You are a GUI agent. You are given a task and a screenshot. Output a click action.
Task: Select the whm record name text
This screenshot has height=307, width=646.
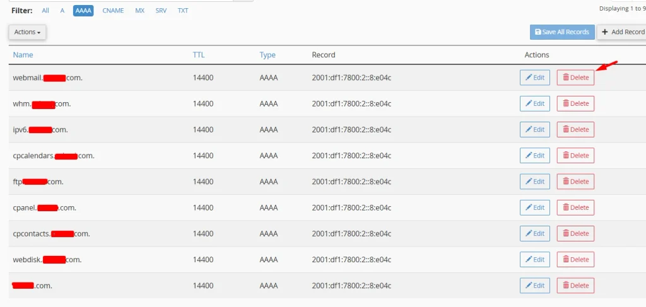42,104
